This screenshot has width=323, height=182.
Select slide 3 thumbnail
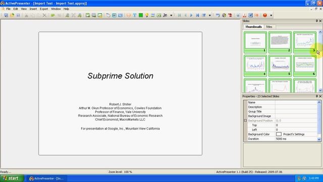coord(305,42)
